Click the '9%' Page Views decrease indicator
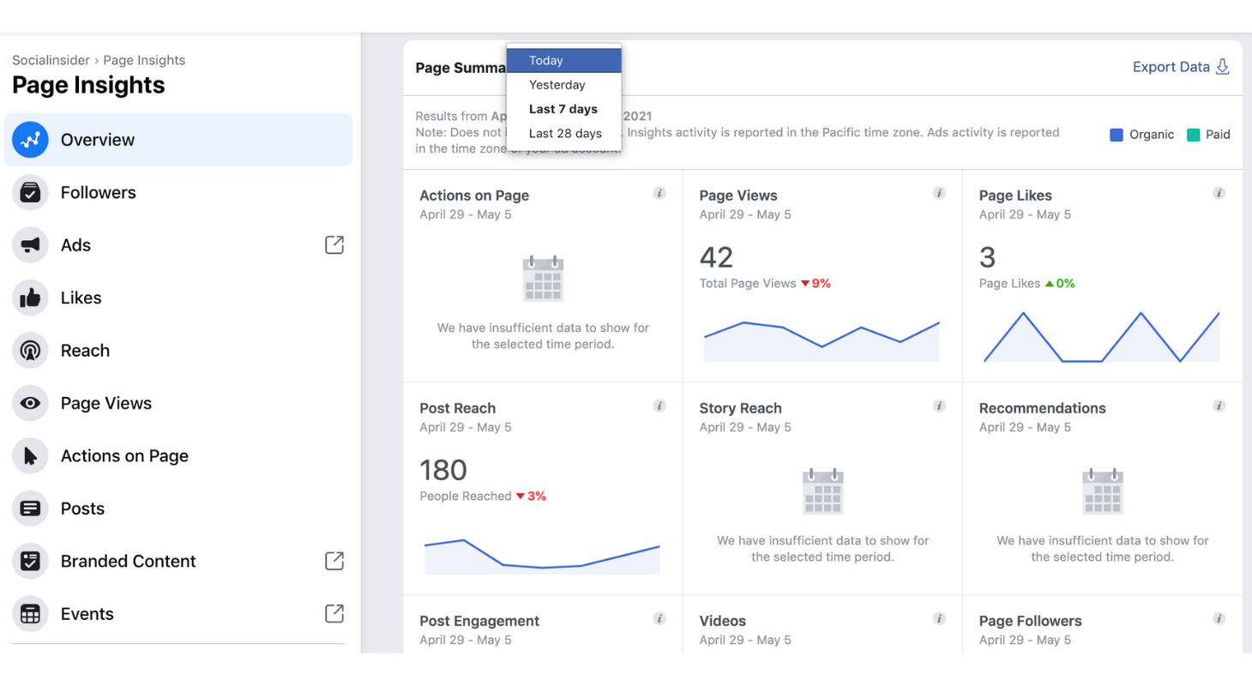This screenshot has width=1252, height=686. click(x=816, y=283)
